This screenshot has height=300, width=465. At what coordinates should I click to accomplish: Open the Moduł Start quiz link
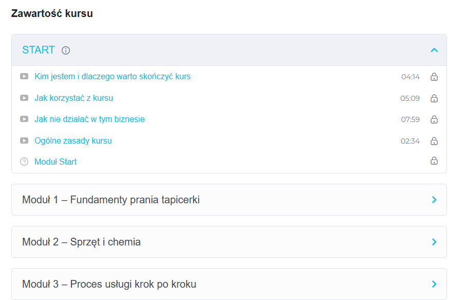point(55,162)
